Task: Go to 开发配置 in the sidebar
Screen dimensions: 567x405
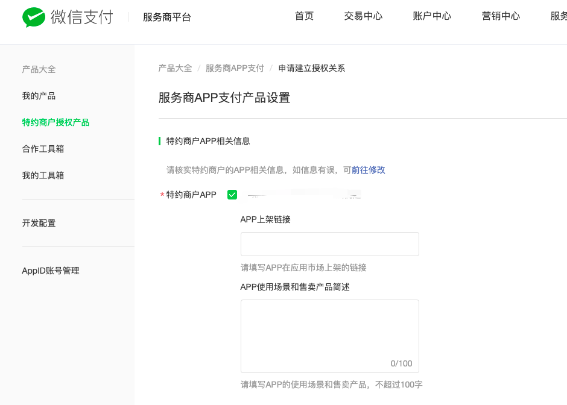Action: coord(39,223)
